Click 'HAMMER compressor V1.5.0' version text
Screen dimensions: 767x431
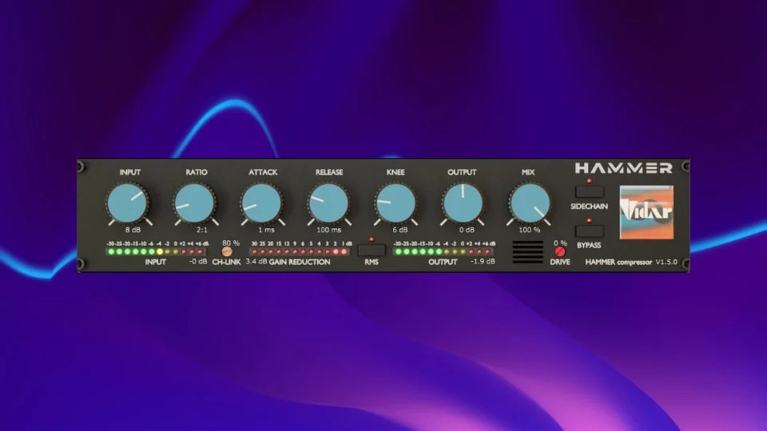(x=631, y=262)
